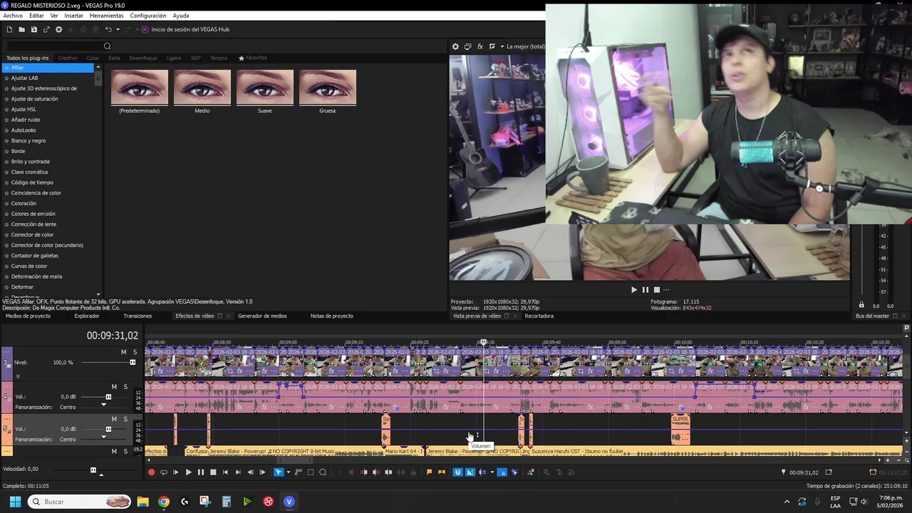Switch to the Explorador tab

[x=87, y=316]
